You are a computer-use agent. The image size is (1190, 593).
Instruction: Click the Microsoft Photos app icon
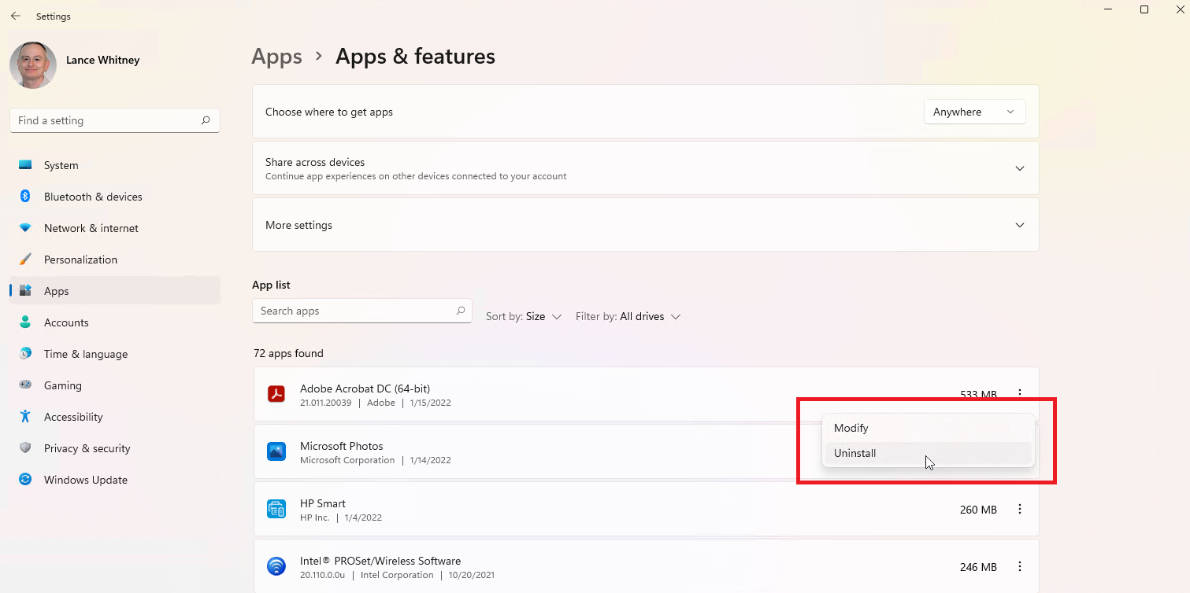coord(276,451)
